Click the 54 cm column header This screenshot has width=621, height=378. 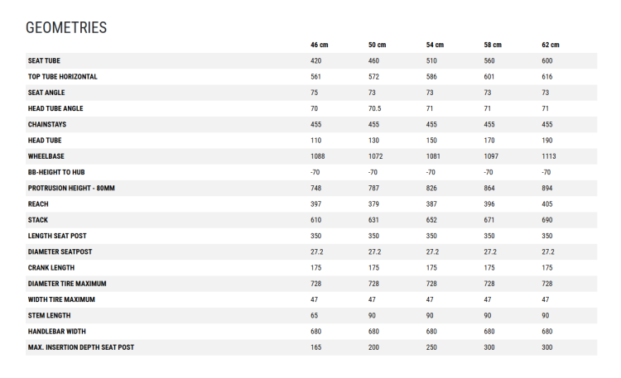click(x=435, y=45)
